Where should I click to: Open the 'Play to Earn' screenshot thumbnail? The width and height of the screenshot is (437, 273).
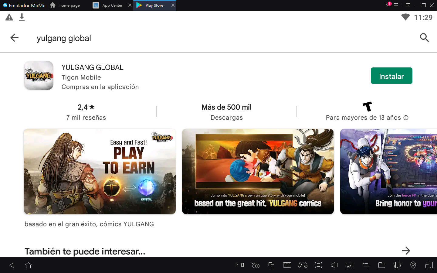(x=100, y=171)
